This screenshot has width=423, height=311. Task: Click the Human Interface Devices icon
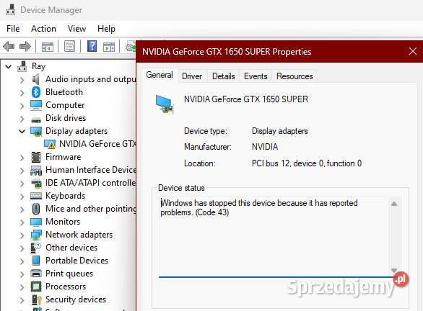36,171
